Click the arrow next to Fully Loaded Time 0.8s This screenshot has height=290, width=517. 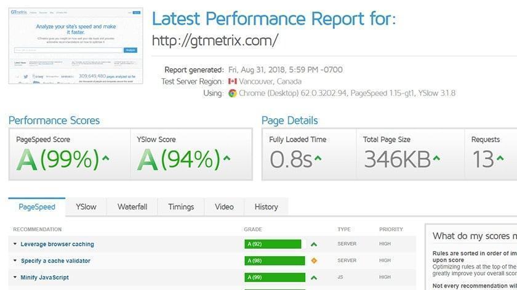click(318, 158)
